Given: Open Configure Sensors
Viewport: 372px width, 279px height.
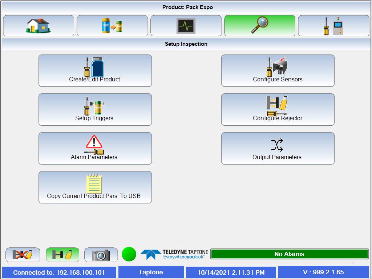Looking at the screenshot, I should click(278, 70).
